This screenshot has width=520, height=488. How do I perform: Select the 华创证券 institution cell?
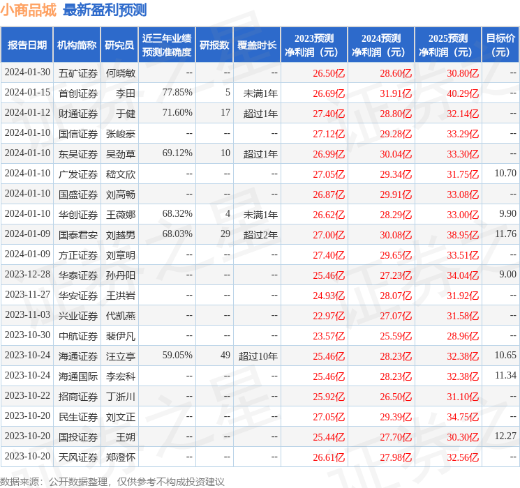[78, 215]
